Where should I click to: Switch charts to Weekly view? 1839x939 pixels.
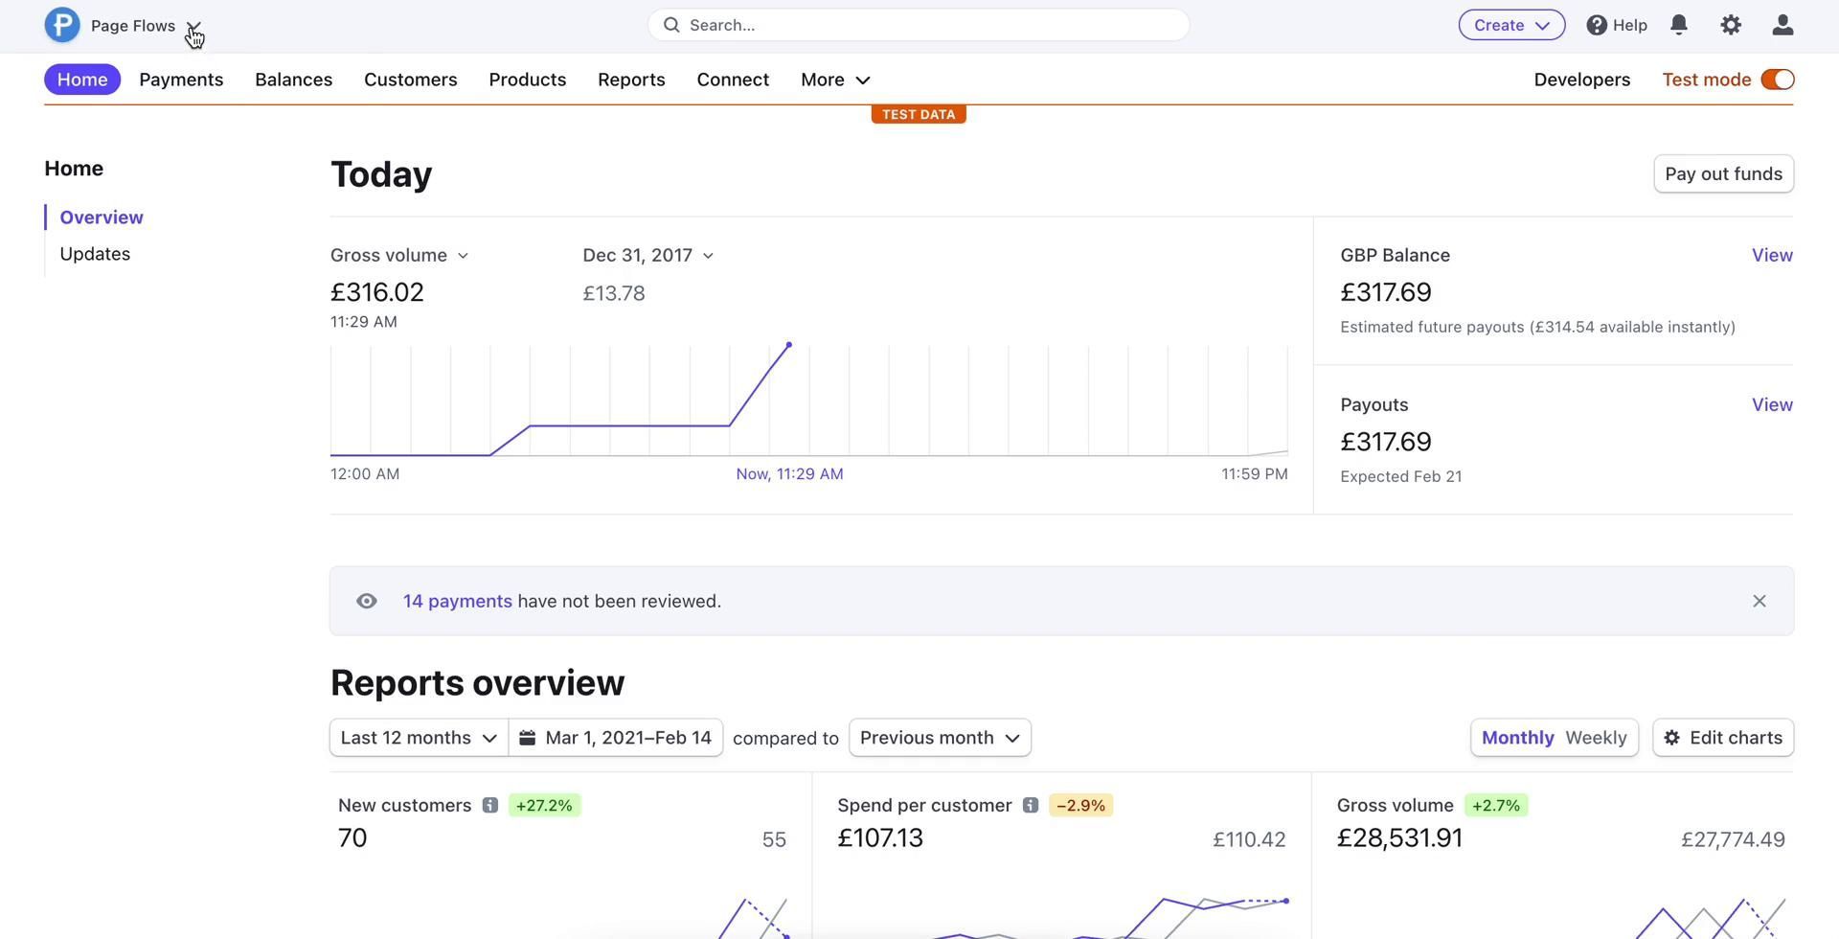coord(1595,738)
